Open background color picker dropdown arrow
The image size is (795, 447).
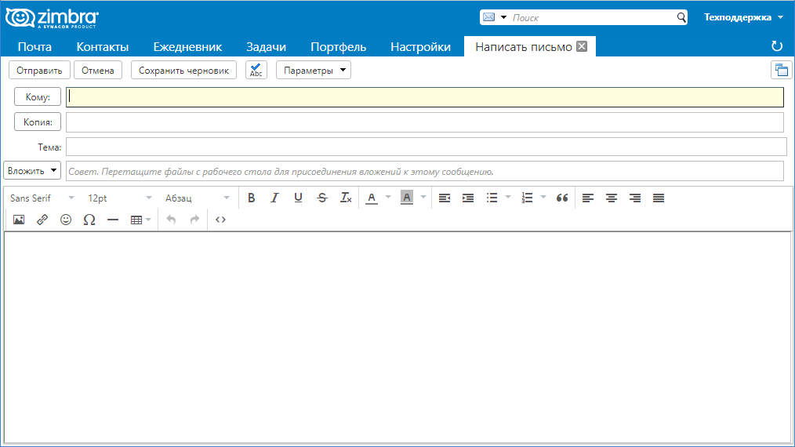pyautogui.click(x=423, y=198)
